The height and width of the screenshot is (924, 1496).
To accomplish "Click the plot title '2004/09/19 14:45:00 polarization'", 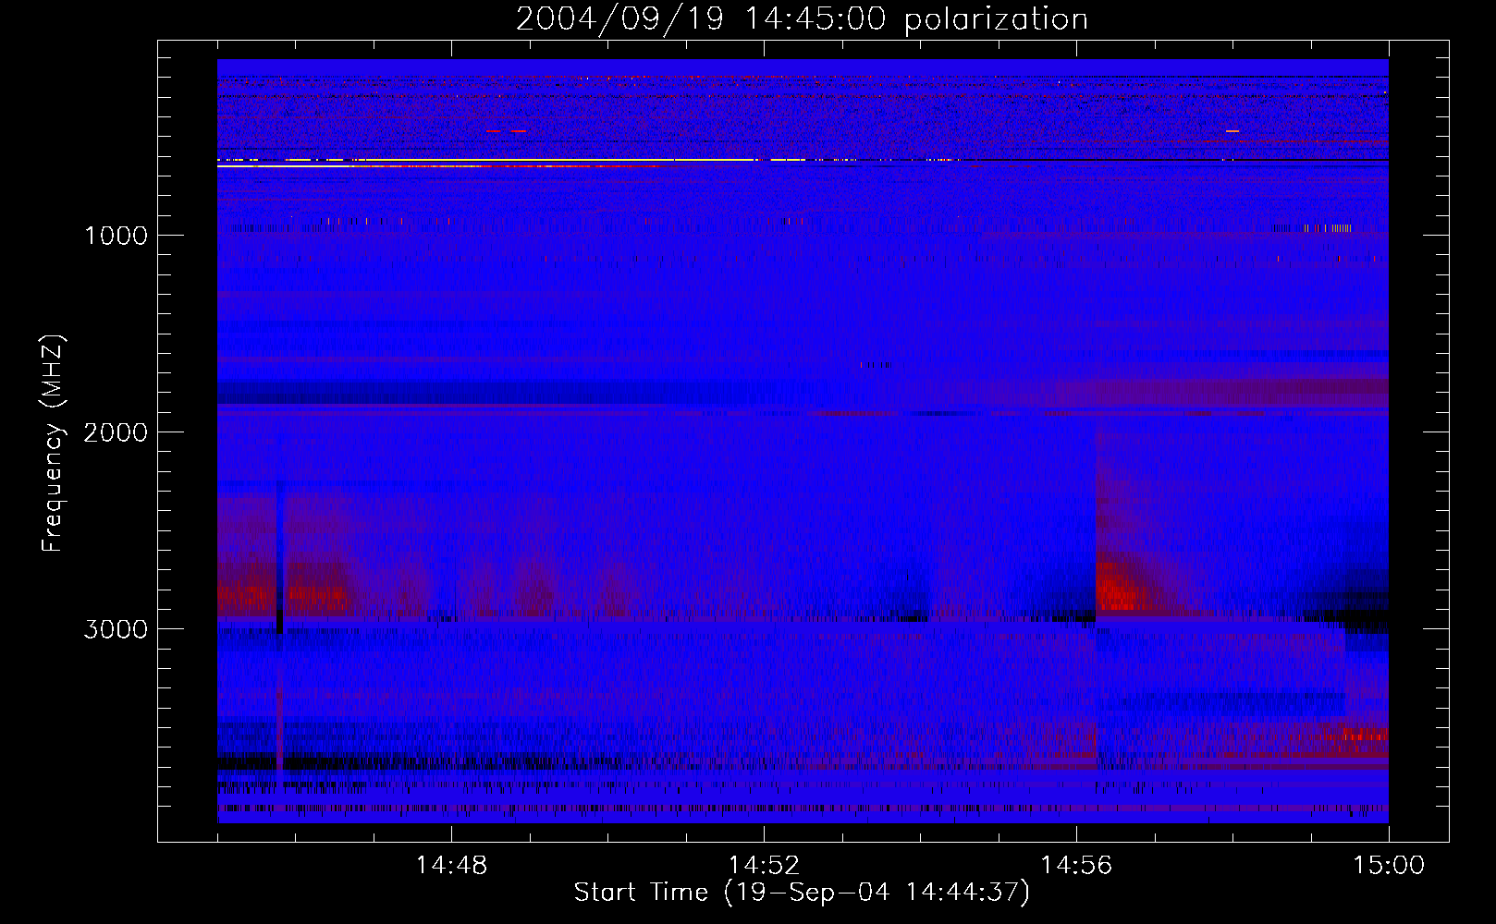I will 802,18.
